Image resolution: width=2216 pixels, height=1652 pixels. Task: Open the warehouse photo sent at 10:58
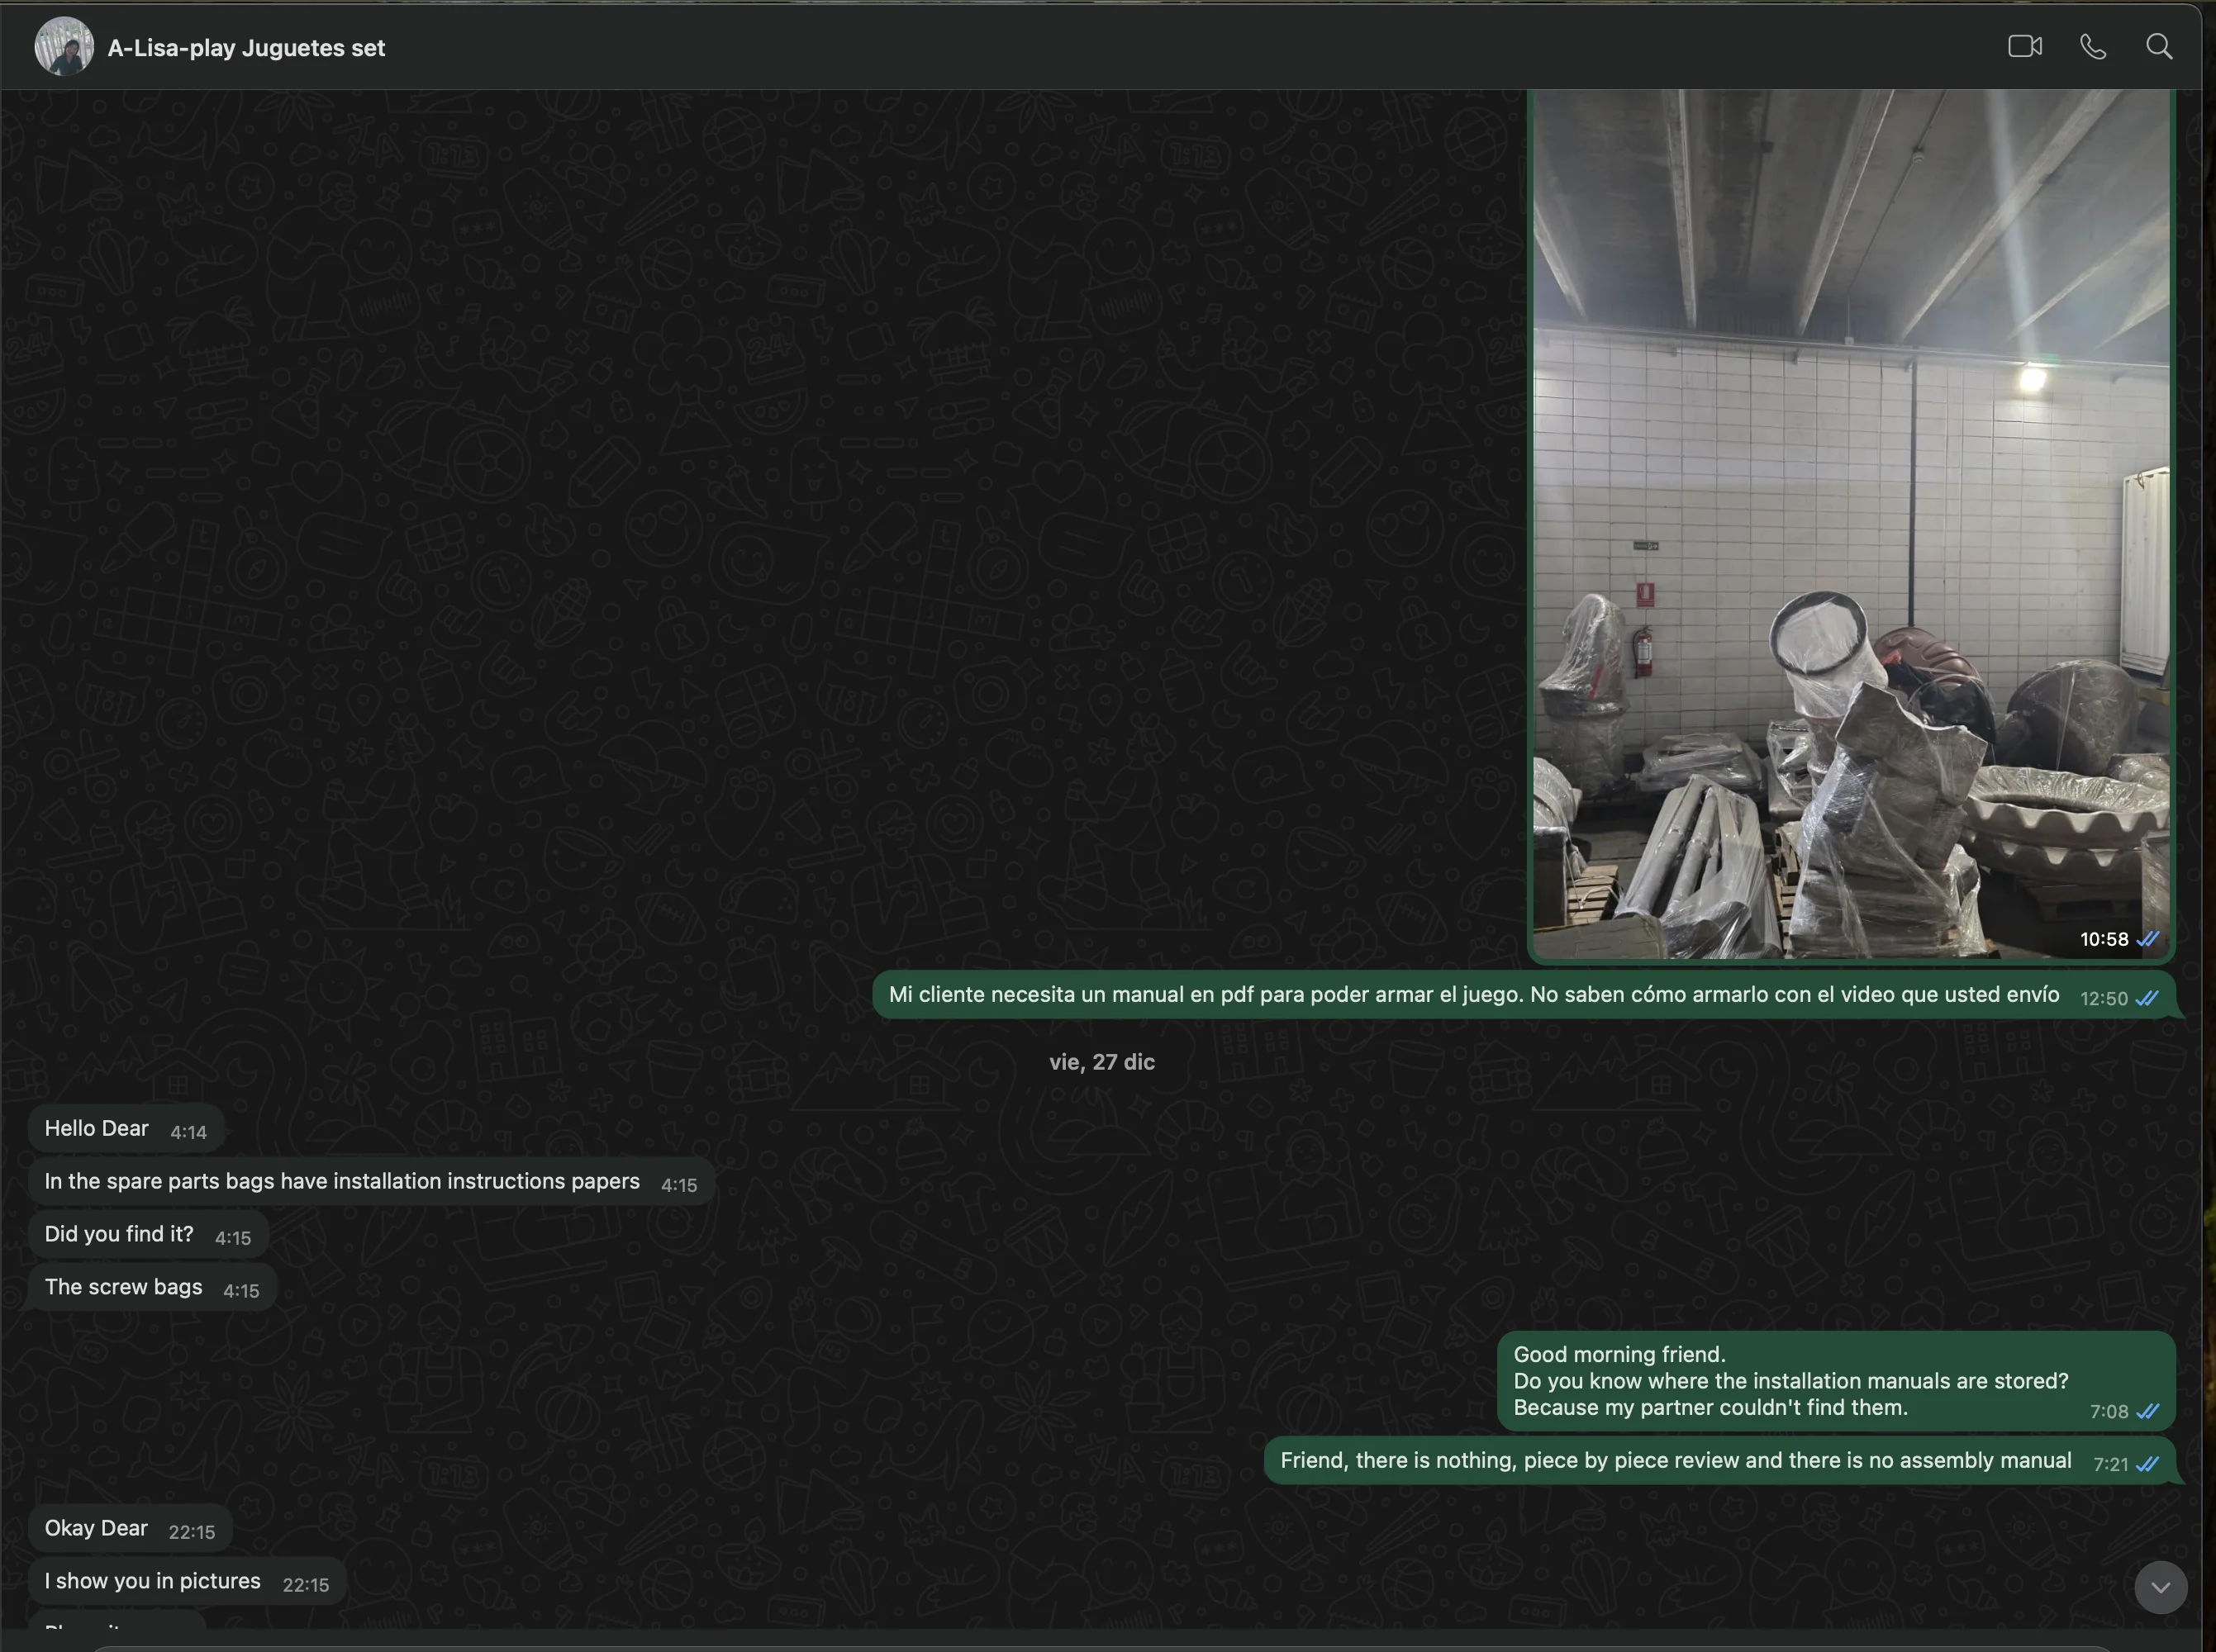click(1850, 520)
